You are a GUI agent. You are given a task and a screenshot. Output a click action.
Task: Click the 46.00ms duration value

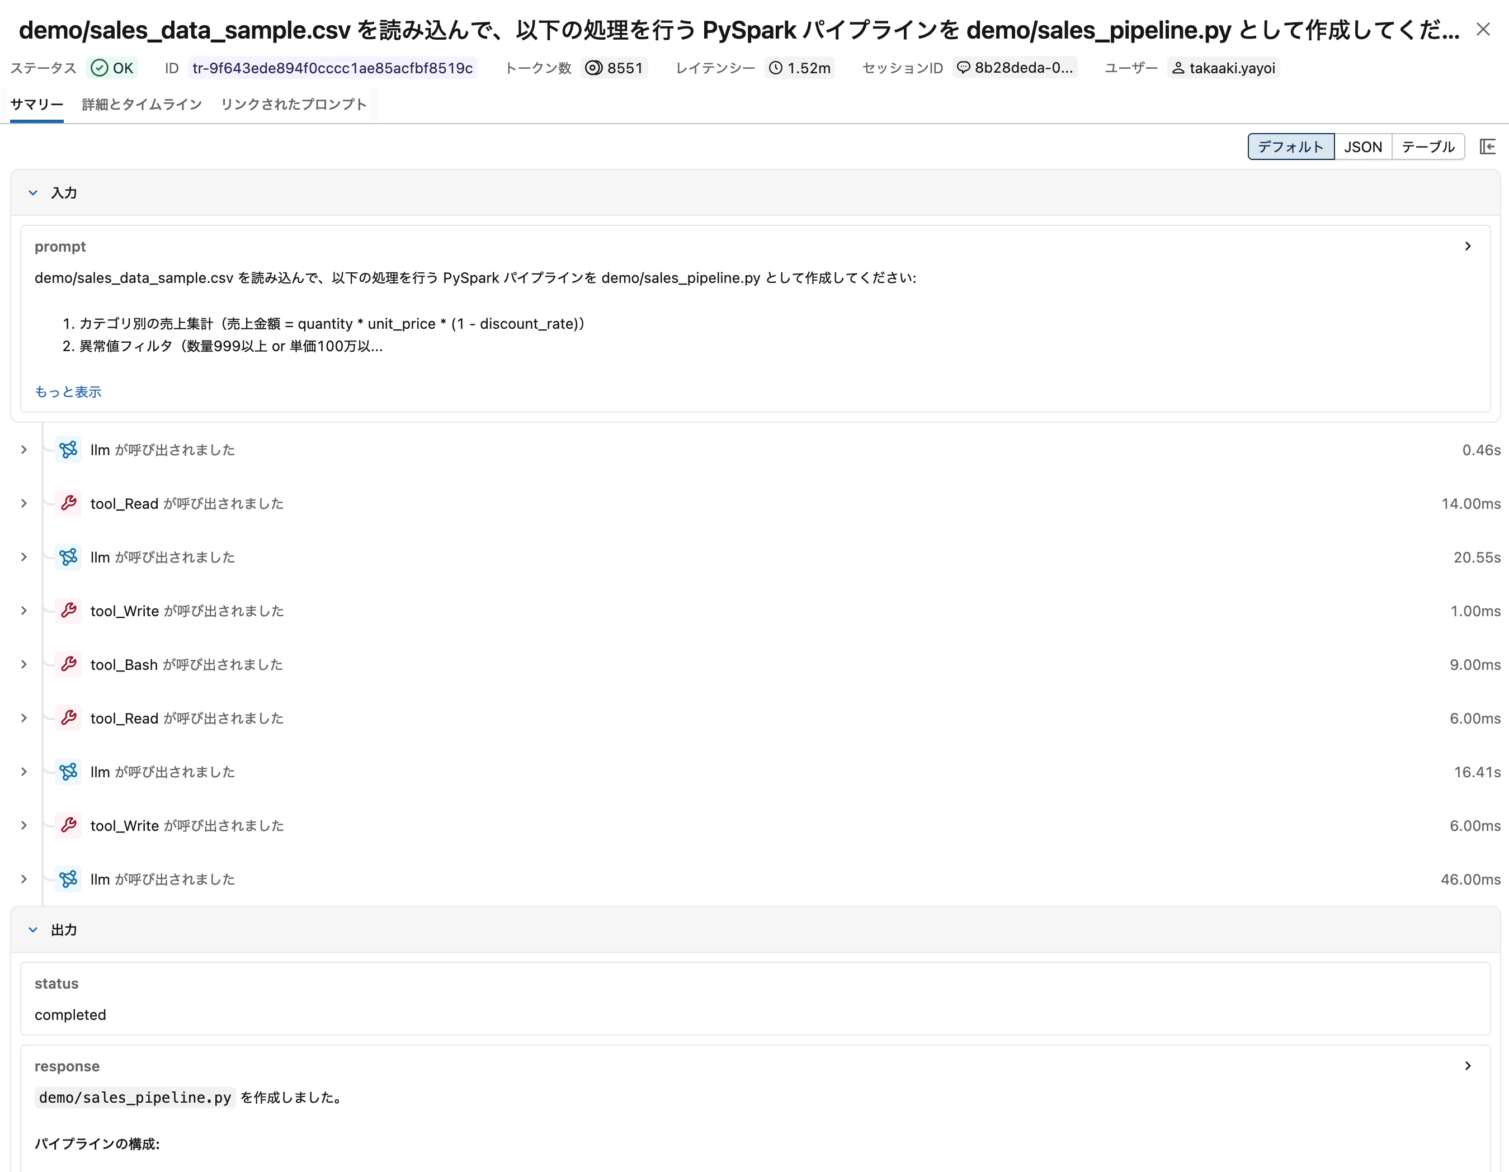click(1470, 879)
